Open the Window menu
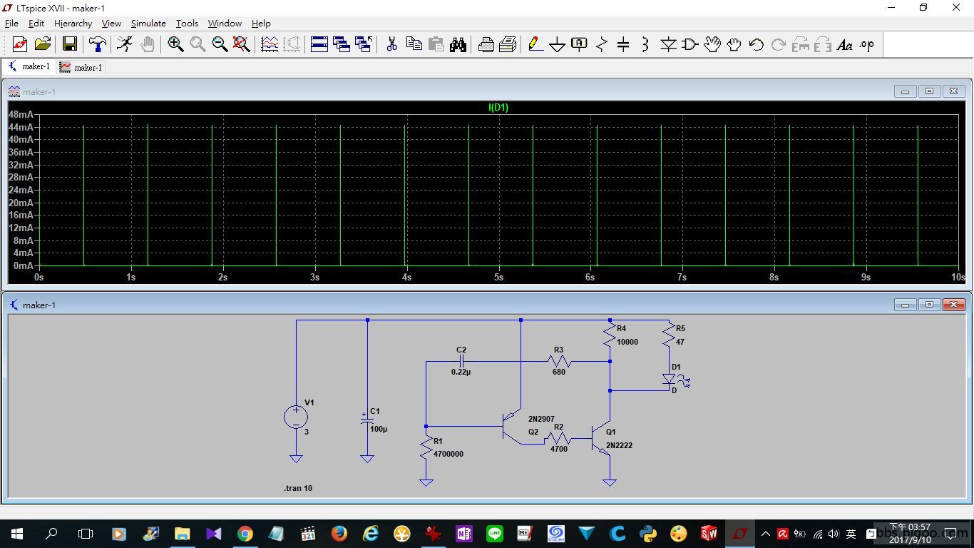This screenshot has height=548, width=974. click(x=225, y=24)
